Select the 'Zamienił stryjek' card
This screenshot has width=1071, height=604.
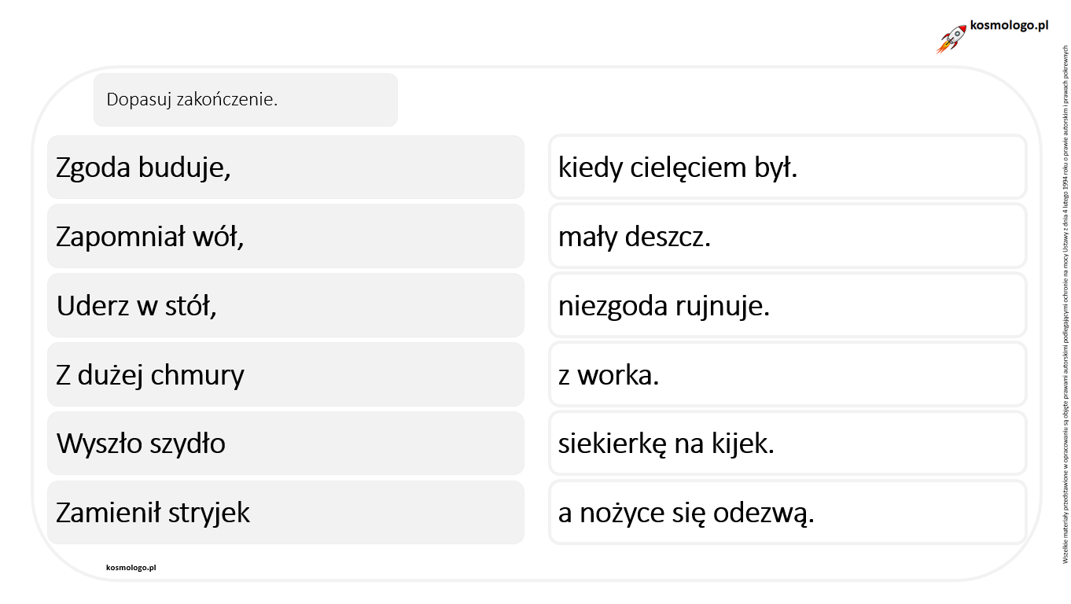click(x=285, y=513)
